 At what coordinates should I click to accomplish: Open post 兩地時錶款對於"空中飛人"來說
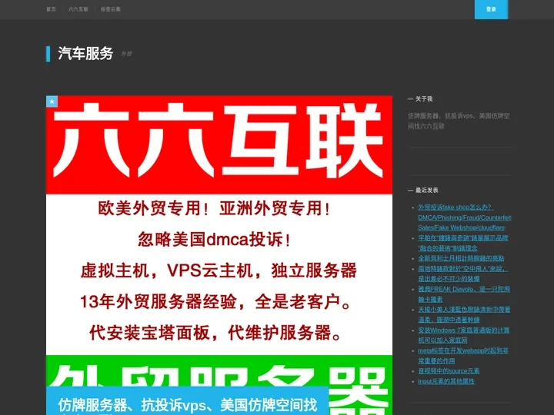click(x=463, y=274)
